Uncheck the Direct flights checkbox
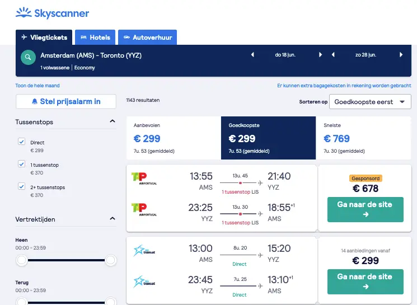This screenshot has height=305, width=417. pyautogui.click(x=21, y=142)
